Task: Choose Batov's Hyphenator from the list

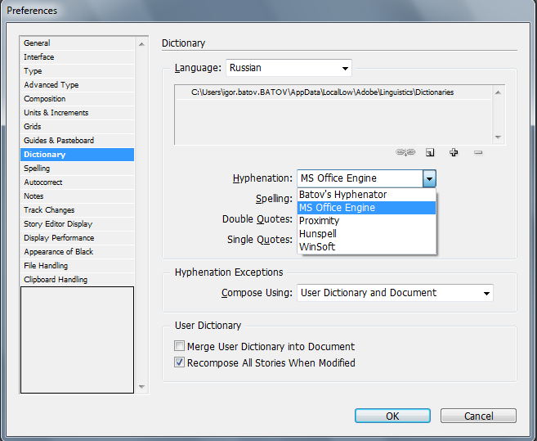Action: pyautogui.click(x=366, y=195)
